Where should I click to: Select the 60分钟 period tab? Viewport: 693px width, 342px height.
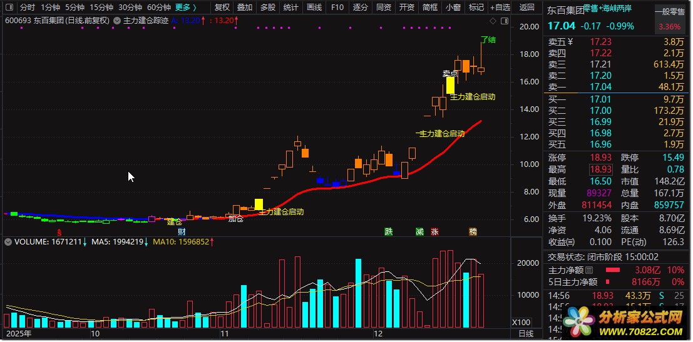click(158, 8)
